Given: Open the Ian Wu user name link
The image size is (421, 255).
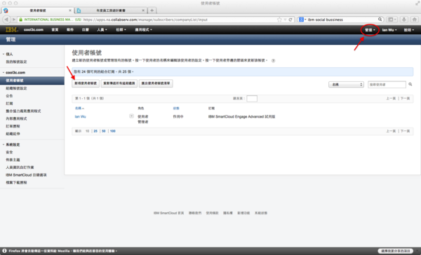Looking at the screenshot, I should click(x=80, y=116).
